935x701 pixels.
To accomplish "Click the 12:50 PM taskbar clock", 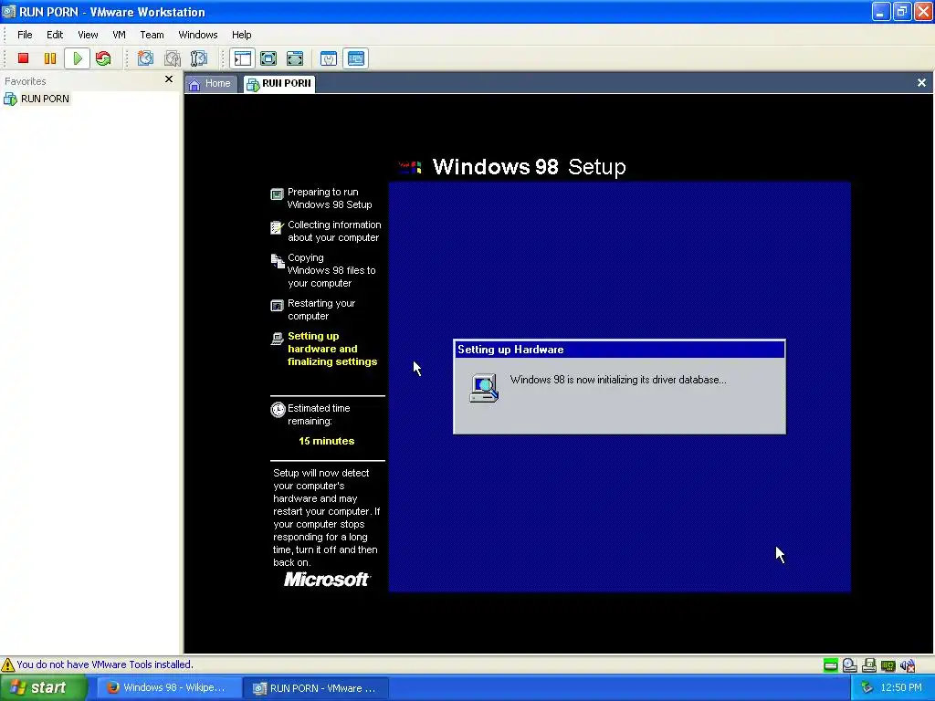I will (x=901, y=688).
